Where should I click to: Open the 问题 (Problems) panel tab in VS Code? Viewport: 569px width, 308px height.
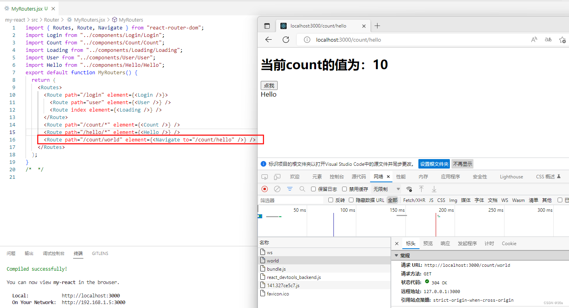click(x=11, y=253)
